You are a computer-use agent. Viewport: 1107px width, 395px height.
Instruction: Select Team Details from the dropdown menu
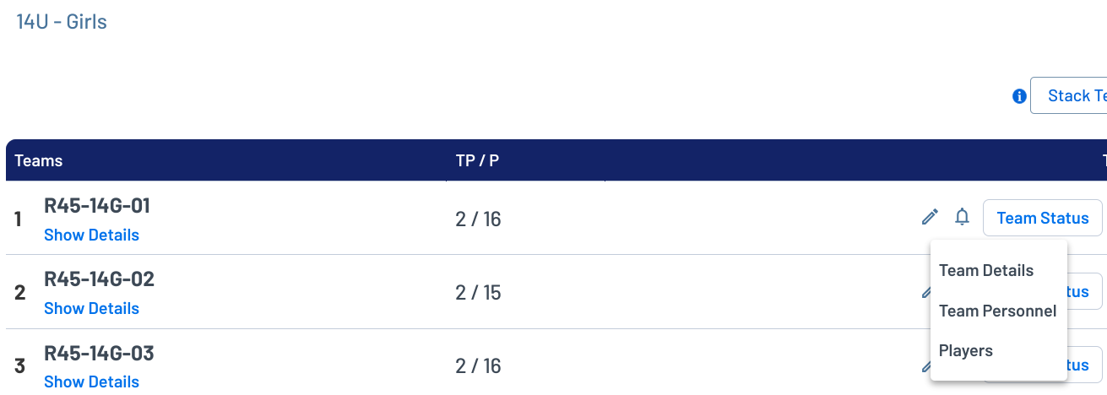click(x=985, y=271)
